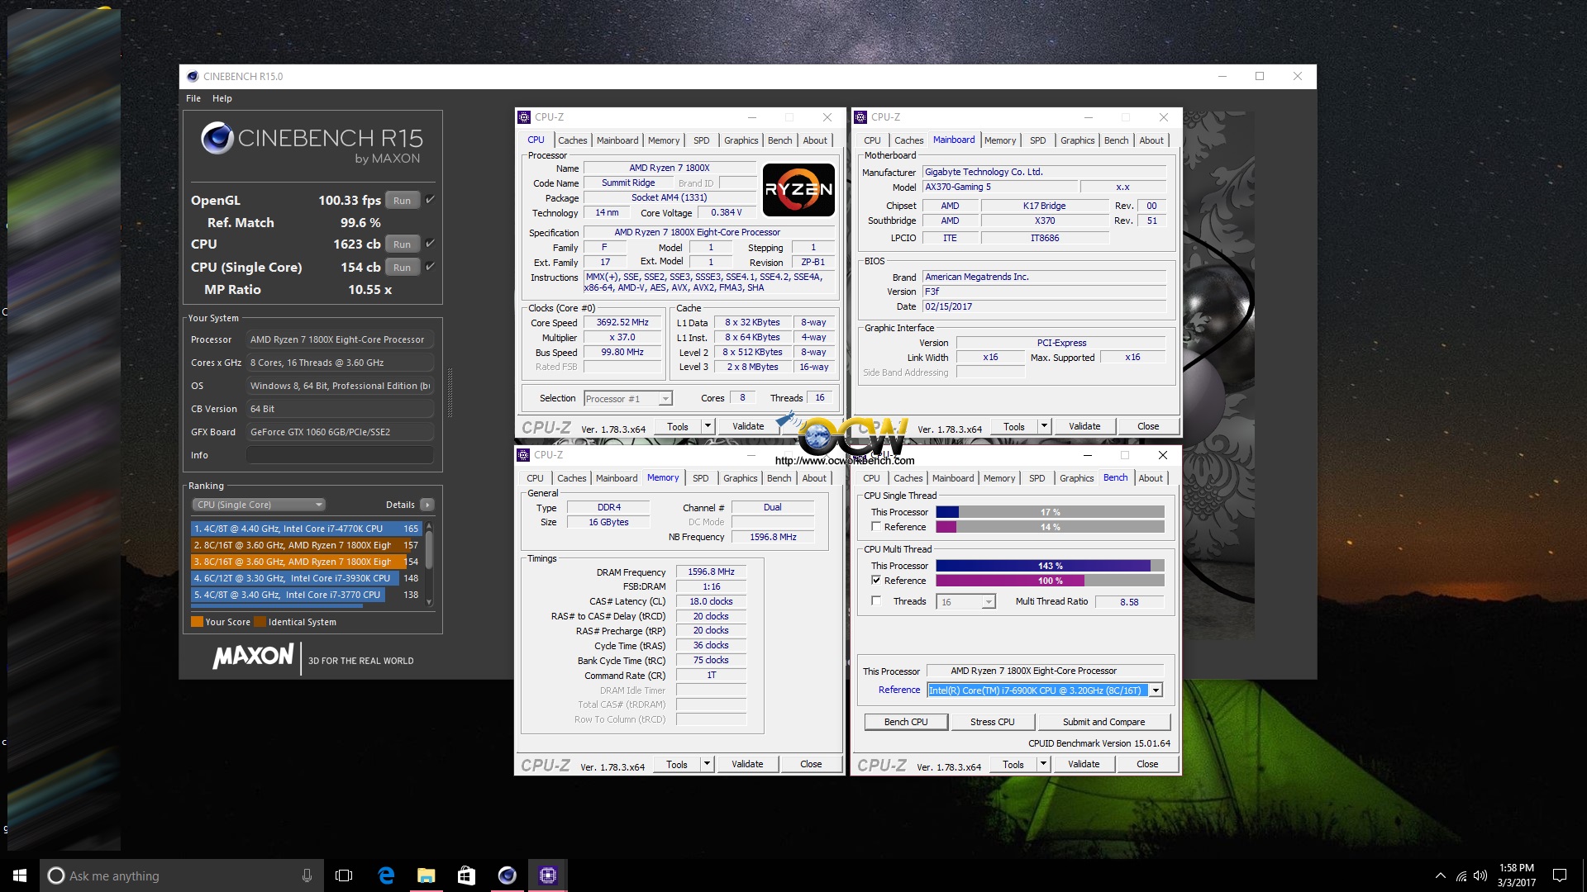Click Reference multi-thread bar showing 100 %
The image size is (1587, 892).
pos(1050,581)
